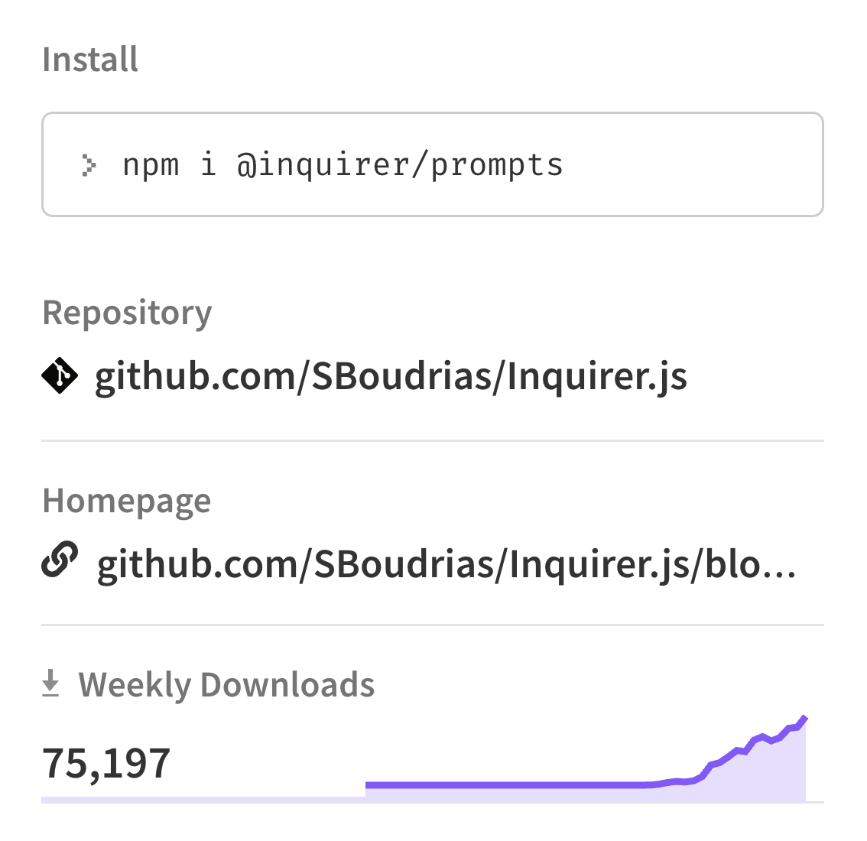The height and width of the screenshot is (841, 867).
Task: Click the Install section heading
Action: [x=90, y=59]
